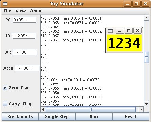Click the value 'mem[0xffe] = 0x0032'

point(80,80)
